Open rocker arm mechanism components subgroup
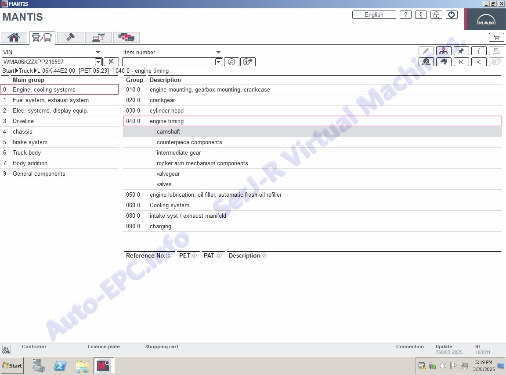 click(x=312, y=163)
